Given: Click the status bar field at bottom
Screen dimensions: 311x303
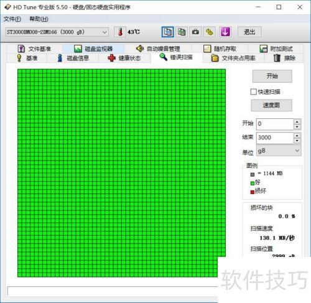Looking at the screenshot, I should pyautogui.click(x=113, y=291).
